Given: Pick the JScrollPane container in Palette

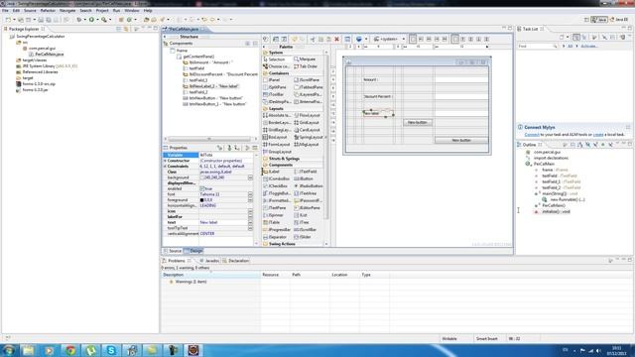Looking at the screenshot, I should click(308, 80).
